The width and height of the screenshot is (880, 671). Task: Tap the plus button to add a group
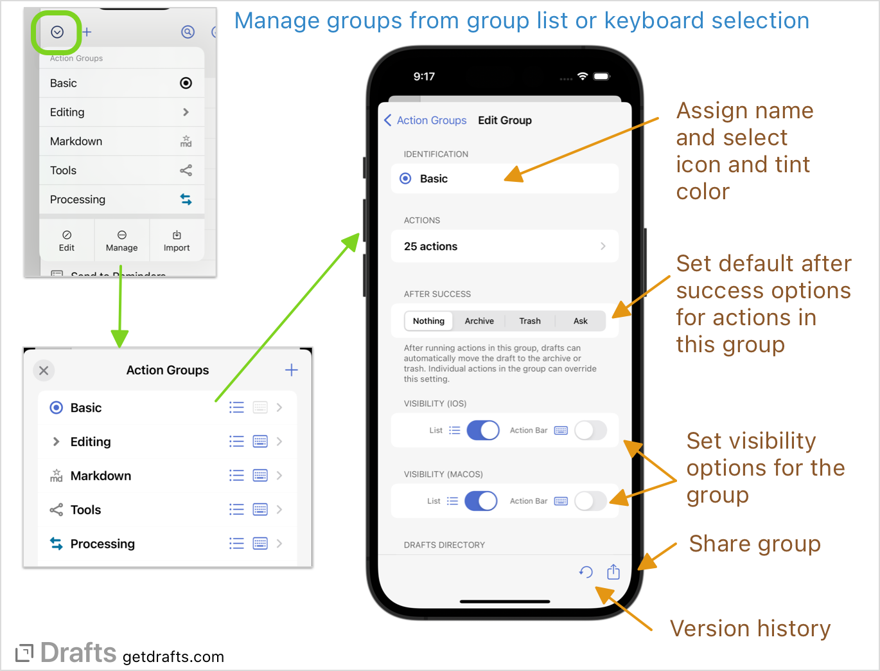point(291,370)
